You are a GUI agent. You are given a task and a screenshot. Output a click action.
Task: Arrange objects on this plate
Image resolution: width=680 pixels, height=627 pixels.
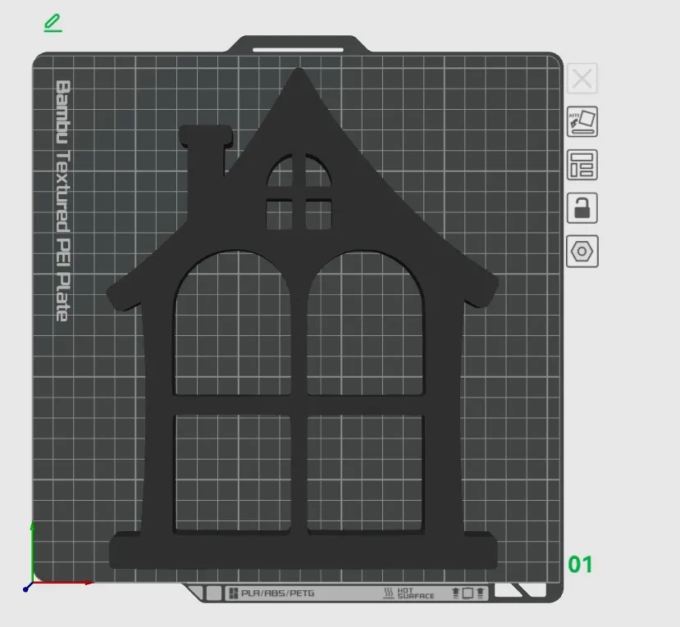click(x=582, y=165)
